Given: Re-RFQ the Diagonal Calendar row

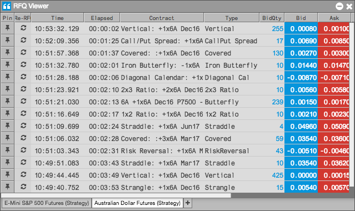Looking at the screenshot, I should coord(23,77).
